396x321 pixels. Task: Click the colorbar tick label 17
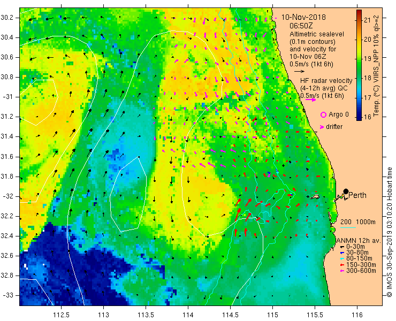click(x=368, y=97)
